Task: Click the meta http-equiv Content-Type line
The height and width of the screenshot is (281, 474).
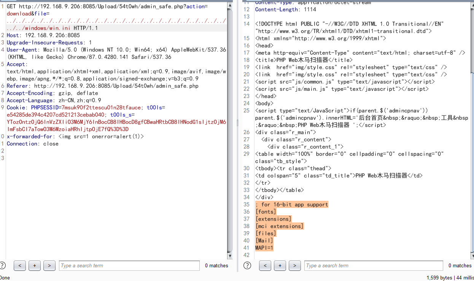Action: click(360, 53)
